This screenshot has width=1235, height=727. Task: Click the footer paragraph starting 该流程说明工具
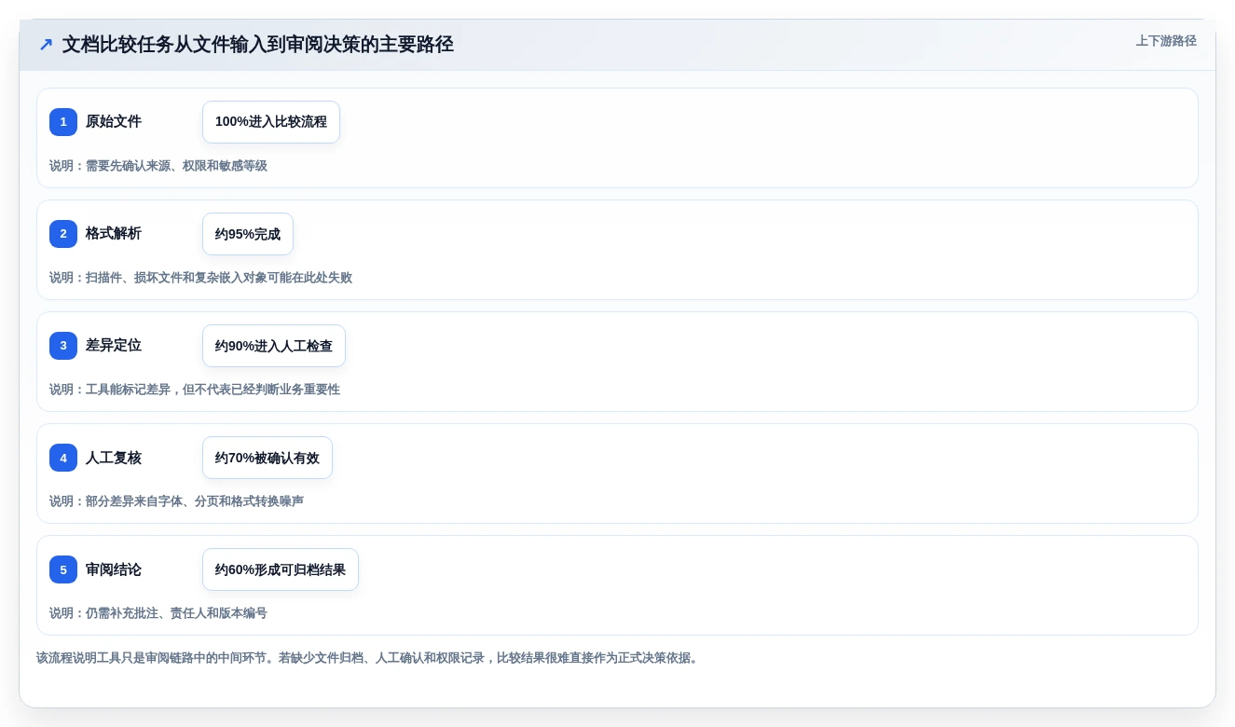pyautogui.click(x=368, y=658)
